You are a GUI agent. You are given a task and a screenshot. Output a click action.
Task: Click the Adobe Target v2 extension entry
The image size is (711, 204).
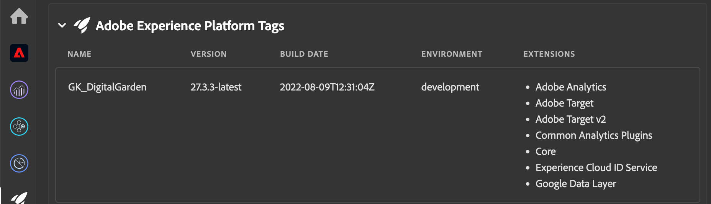570,119
